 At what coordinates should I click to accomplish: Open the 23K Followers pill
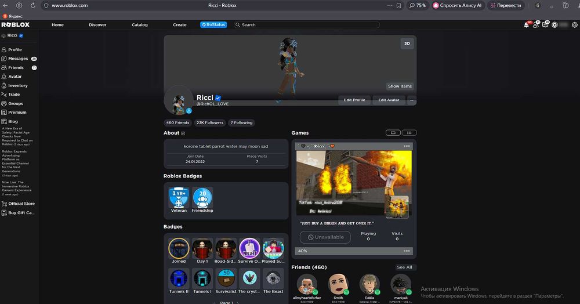[x=210, y=122]
